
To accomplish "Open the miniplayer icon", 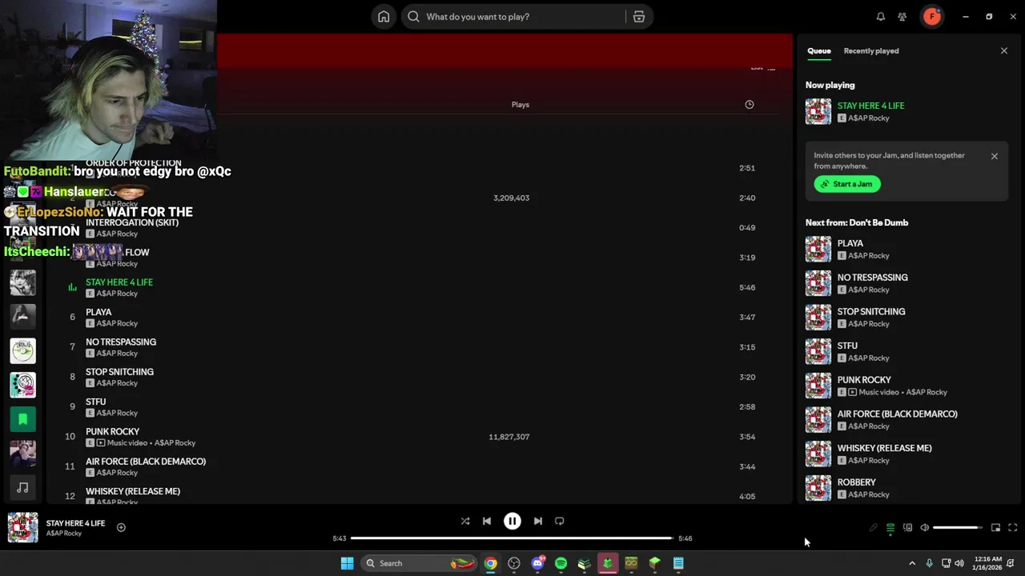I will tap(995, 528).
